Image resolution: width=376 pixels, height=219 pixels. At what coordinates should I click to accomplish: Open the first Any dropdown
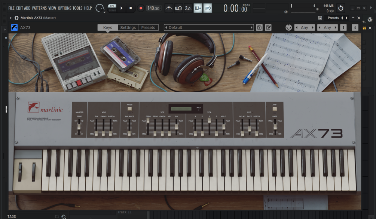click(304, 28)
